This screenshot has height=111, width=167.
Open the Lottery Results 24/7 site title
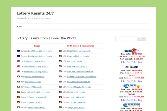coord(35,13)
